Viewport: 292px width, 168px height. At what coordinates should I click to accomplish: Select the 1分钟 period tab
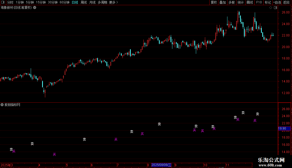click(20, 2)
